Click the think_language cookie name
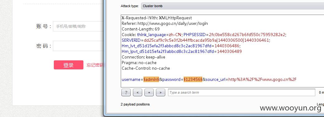The image size is (324, 117). tap(152, 35)
